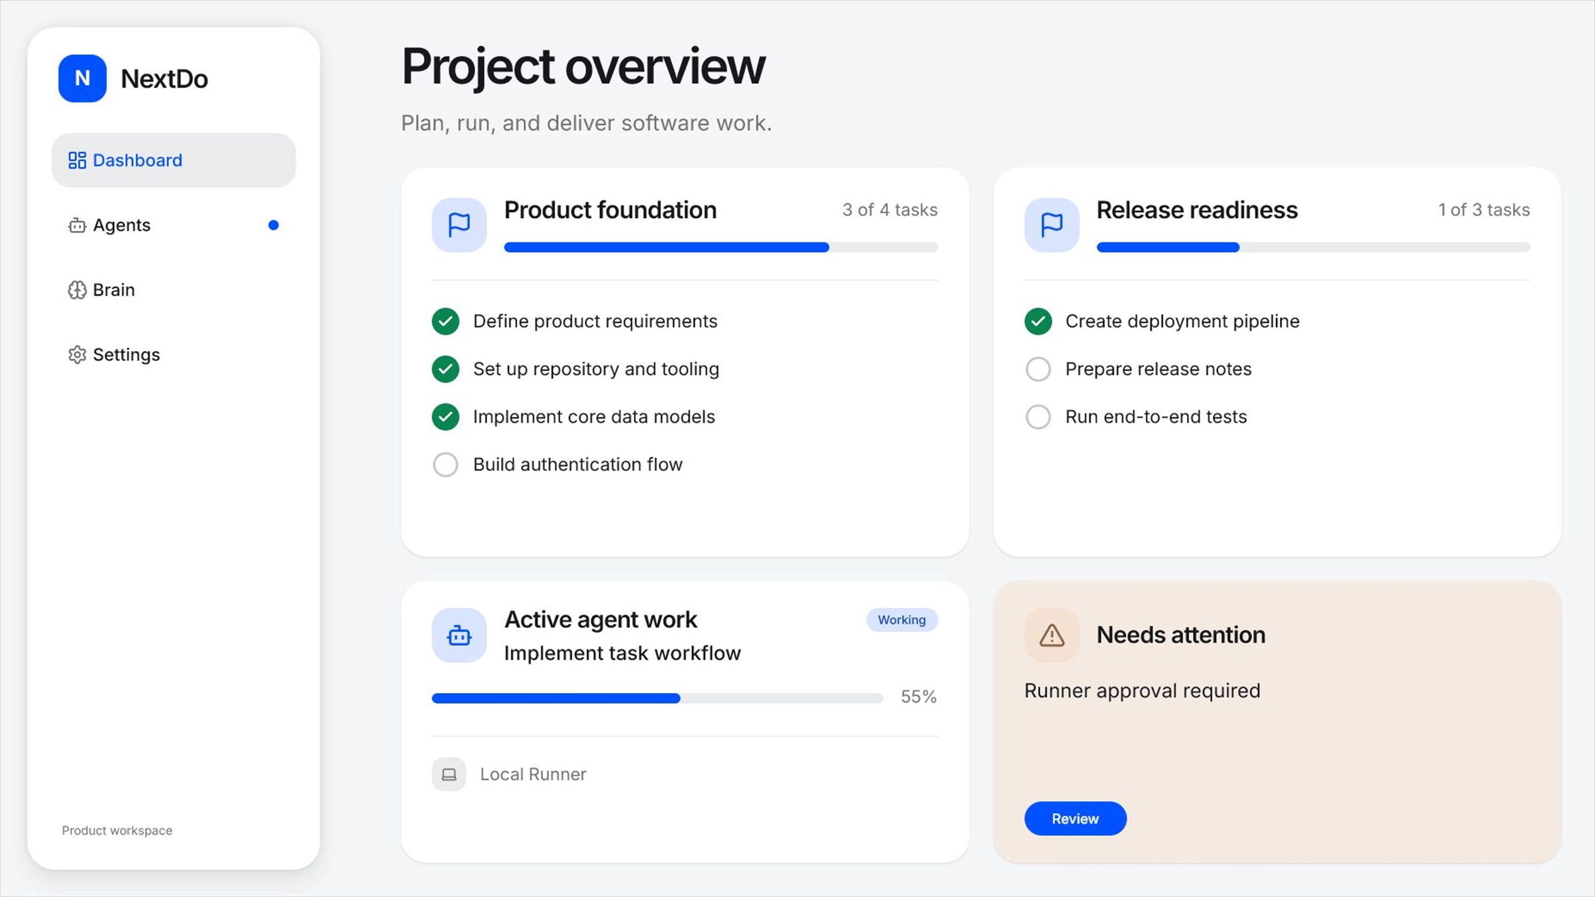Click the Active agent work progress bar
The image size is (1595, 897).
point(657,698)
